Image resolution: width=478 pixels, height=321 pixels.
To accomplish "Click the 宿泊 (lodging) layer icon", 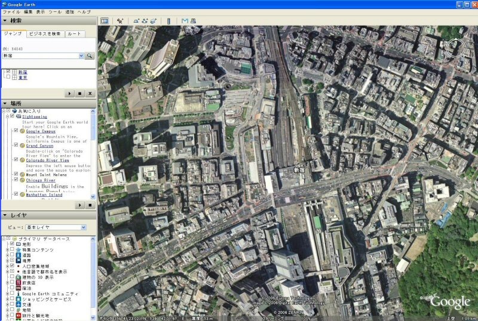I will (19, 288).
